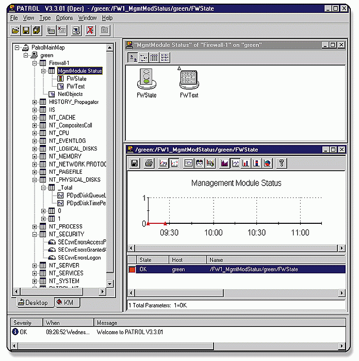Click graph horizontal scrollbar right arrow
This screenshot has width=359, height=361.
pyautogui.click(x=341, y=248)
